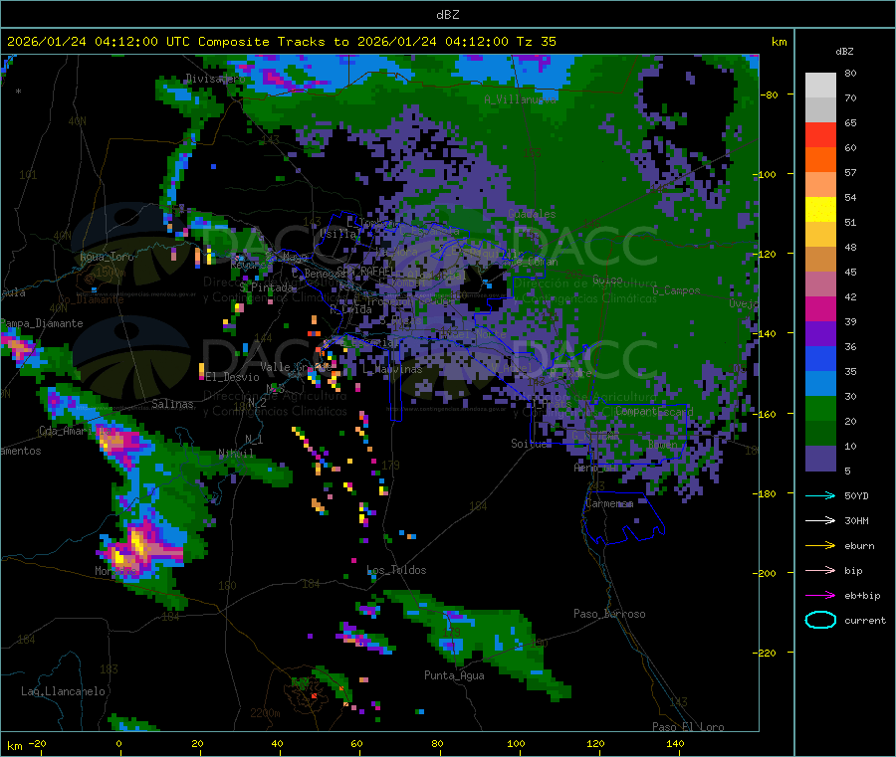This screenshot has height=757, width=896.
Task: Click the 'S_Pintada' map label
Action: coord(266,287)
